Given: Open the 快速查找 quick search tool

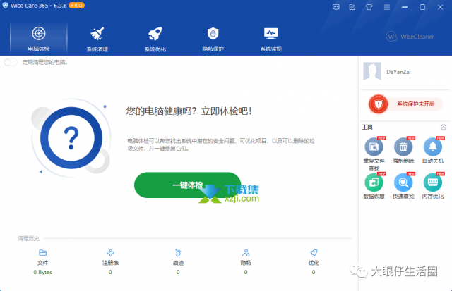Looking at the screenshot, I should point(403,186).
